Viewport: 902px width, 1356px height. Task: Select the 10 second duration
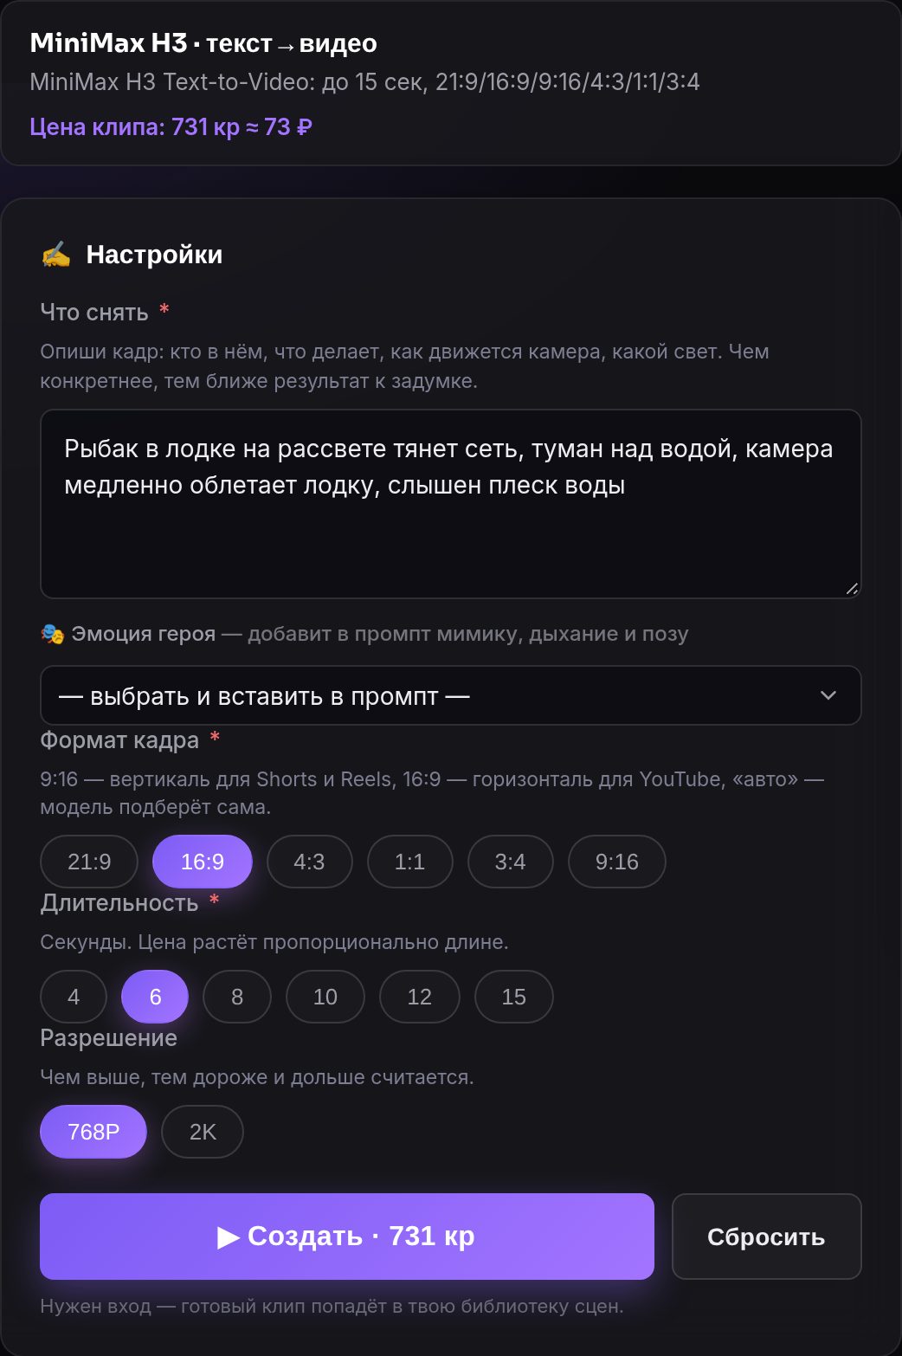coord(325,997)
